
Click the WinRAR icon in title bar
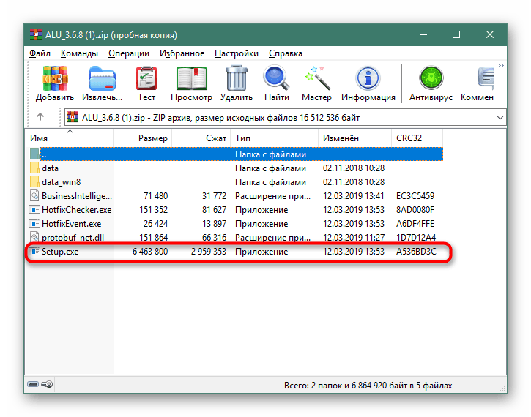pos(36,34)
